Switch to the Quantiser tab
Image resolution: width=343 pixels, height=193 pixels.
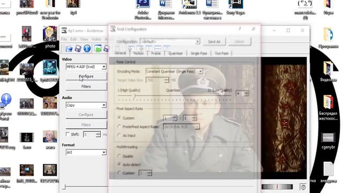[x=175, y=53]
